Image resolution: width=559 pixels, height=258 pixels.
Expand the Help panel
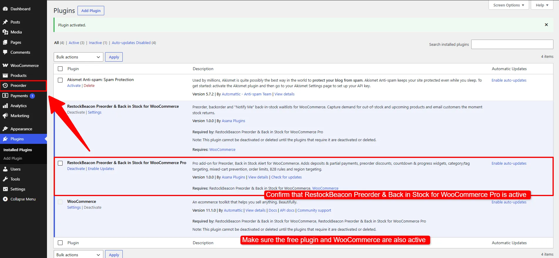pos(542,5)
